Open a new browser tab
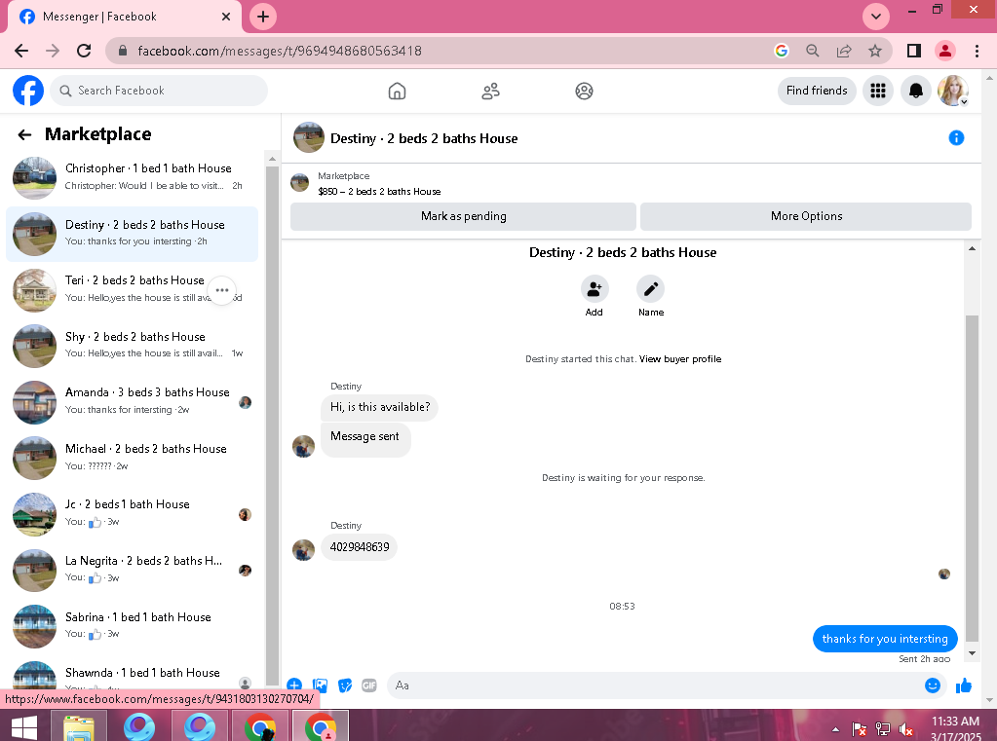Screen dimensions: 997x741 [262, 17]
